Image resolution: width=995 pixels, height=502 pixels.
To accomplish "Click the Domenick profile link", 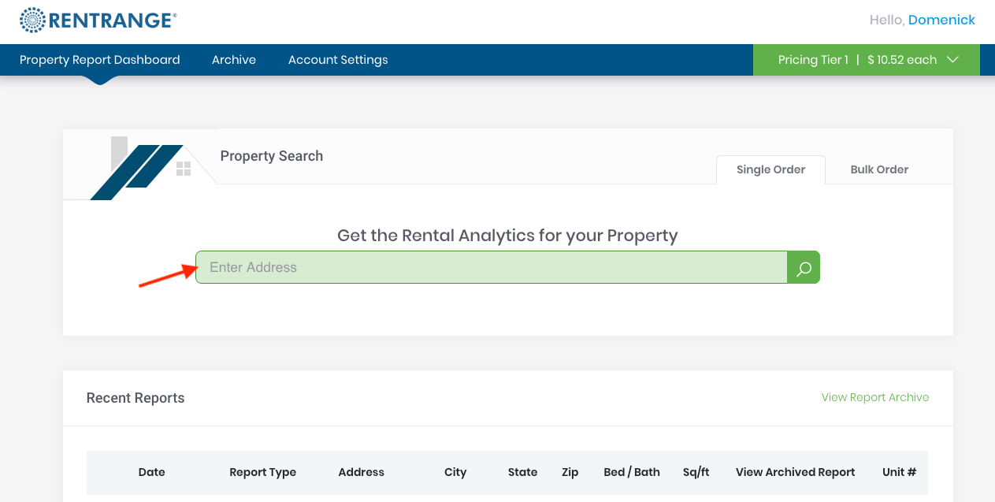I will coord(942,20).
